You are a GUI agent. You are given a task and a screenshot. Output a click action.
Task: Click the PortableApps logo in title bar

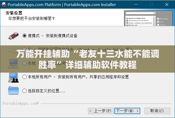click(x=4, y=4)
